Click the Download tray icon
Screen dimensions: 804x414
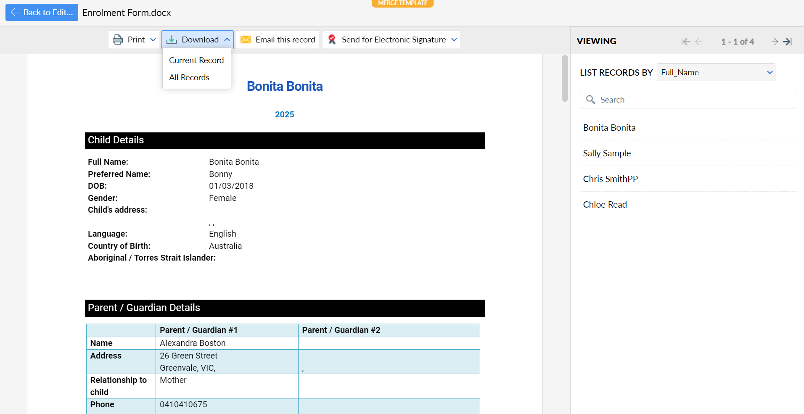[x=172, y=40]
